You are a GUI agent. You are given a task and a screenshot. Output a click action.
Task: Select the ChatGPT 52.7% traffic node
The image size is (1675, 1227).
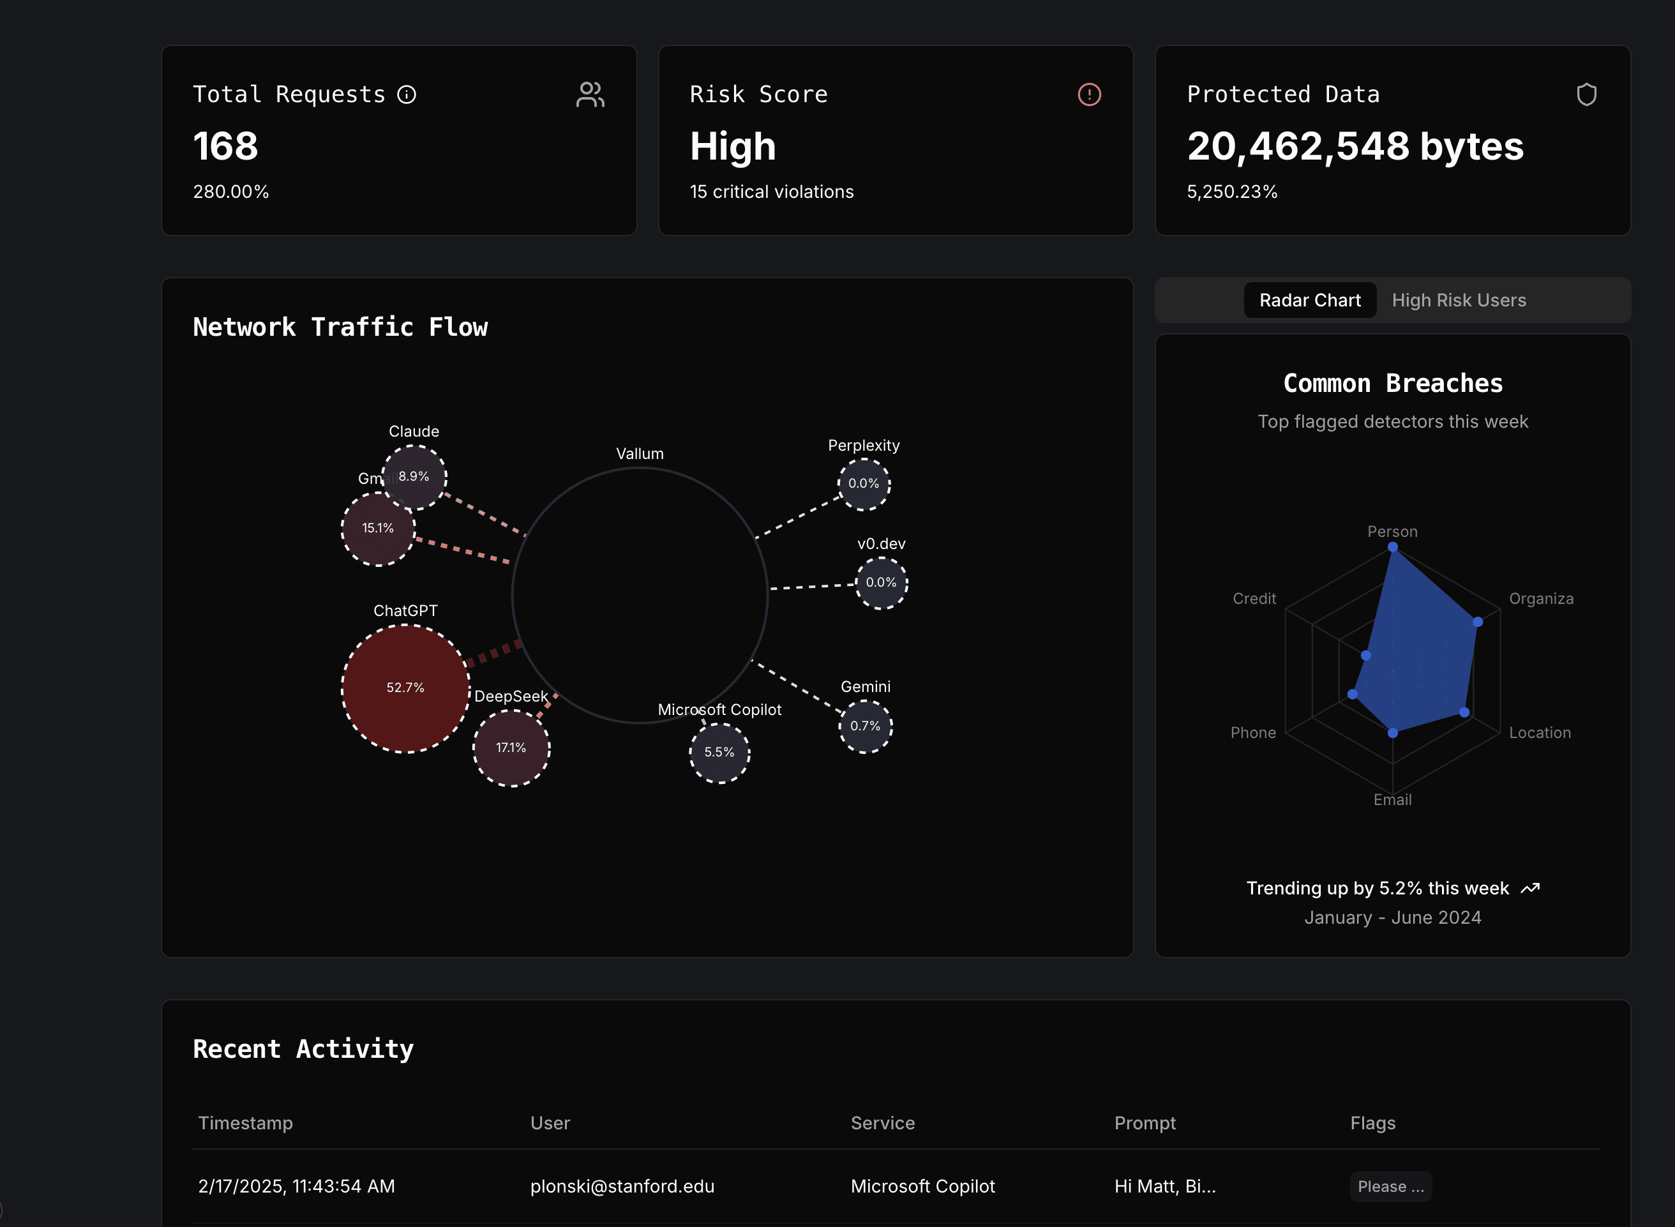(405, 688)
